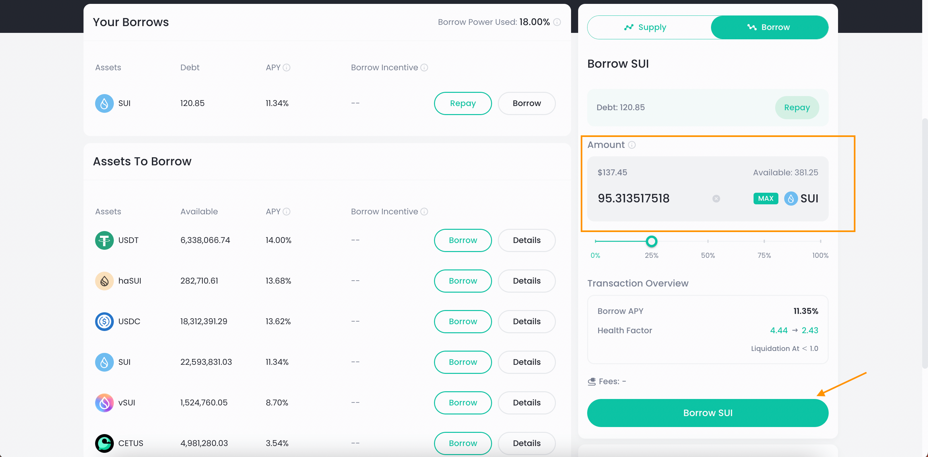Click the Borrow Incentive info icon in Your Borrows
This screenshot has height=457, width=928.
tap(424, 68)
